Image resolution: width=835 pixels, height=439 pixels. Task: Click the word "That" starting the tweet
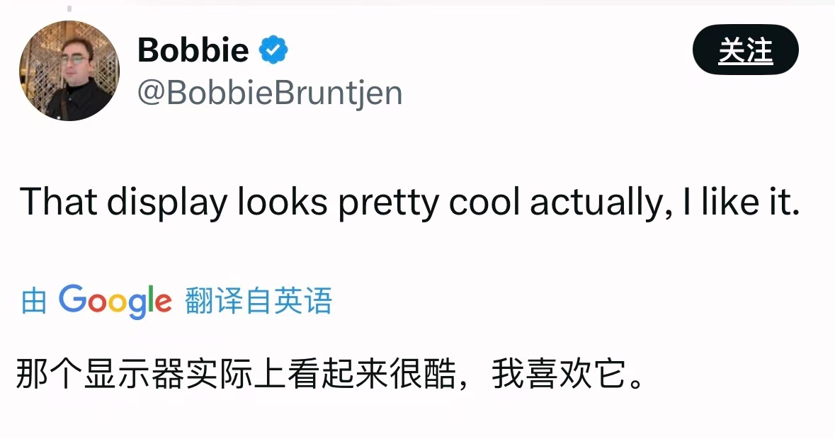click(x=59, y=203)
